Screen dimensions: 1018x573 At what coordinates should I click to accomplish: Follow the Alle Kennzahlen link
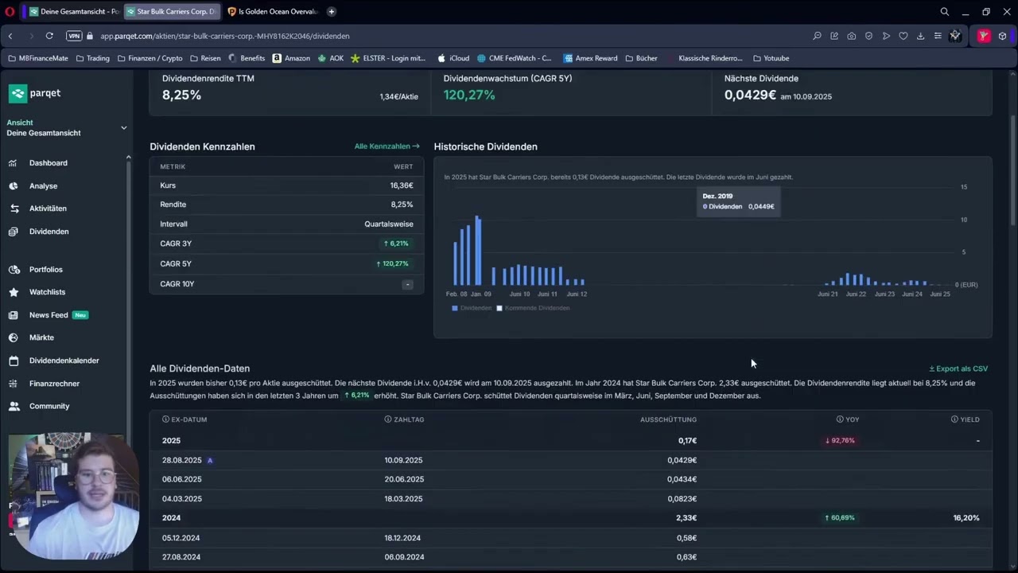coord(387,146)
